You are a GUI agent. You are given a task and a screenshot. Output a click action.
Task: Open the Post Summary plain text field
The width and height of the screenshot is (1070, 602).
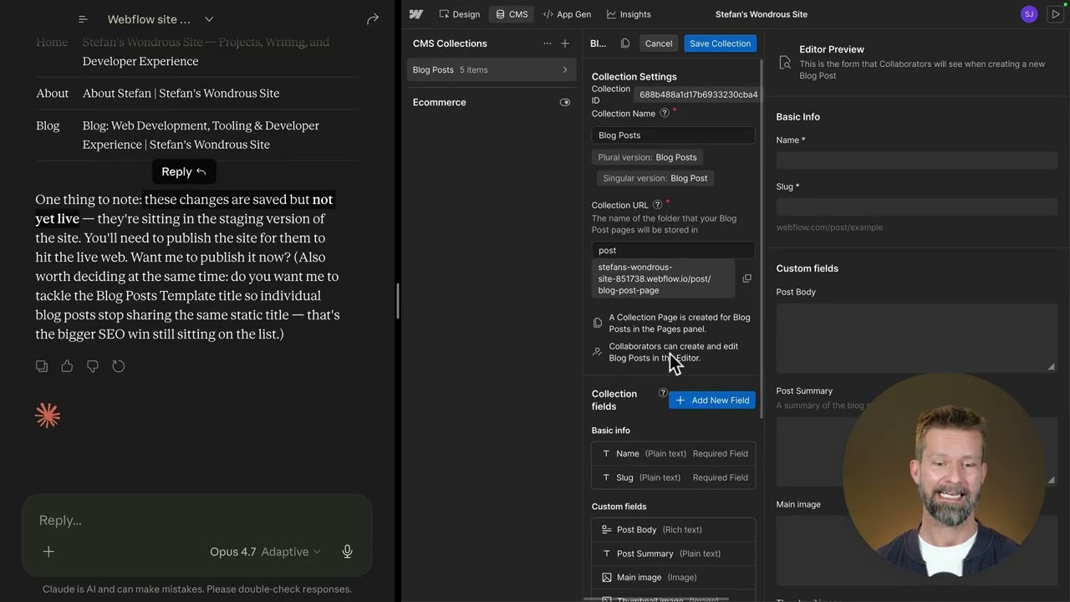coord(673,554)
